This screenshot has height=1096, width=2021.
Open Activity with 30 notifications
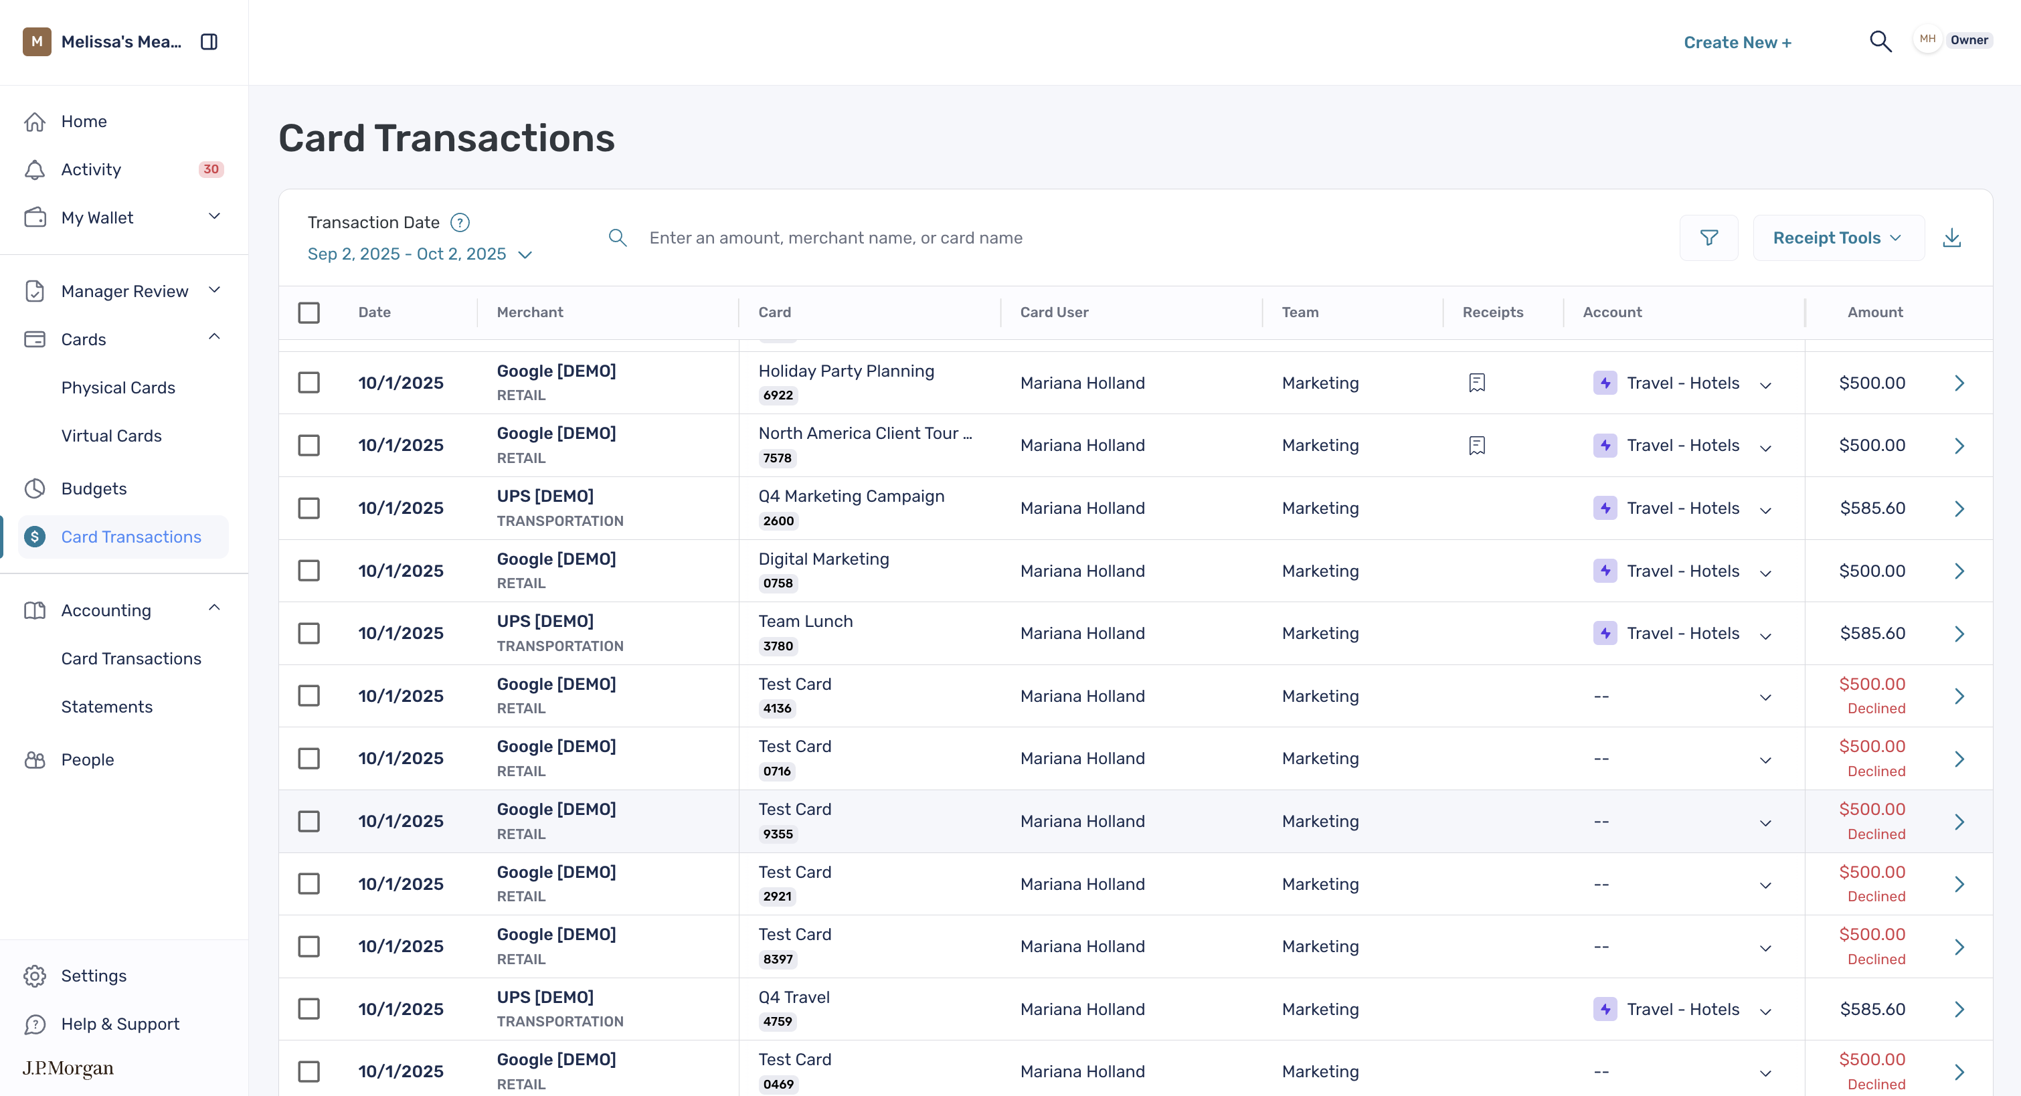[123, 169]
